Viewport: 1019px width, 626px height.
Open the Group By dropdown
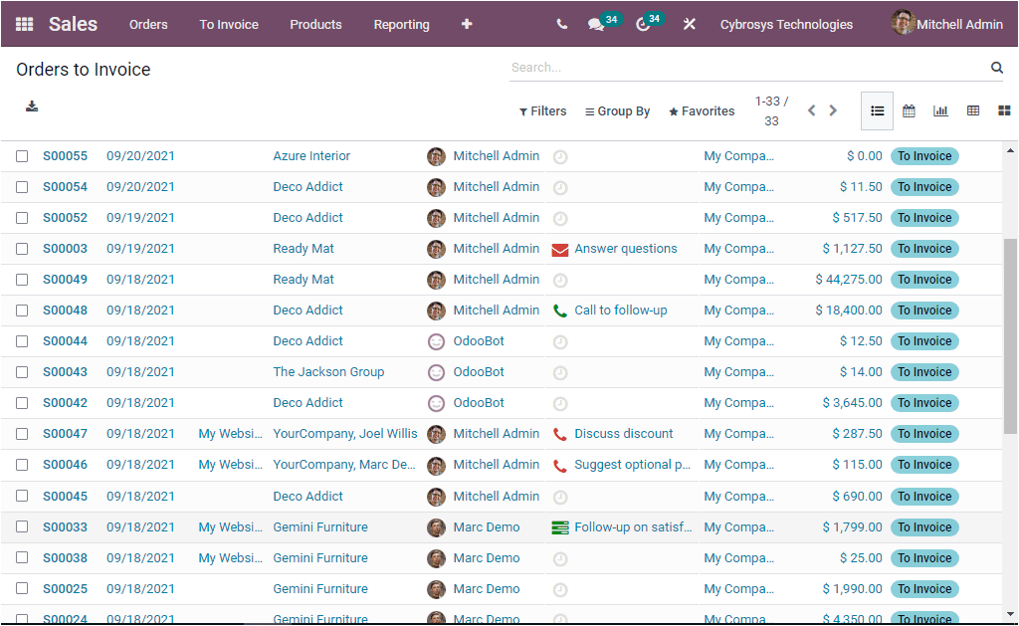(x=617, y=110)
